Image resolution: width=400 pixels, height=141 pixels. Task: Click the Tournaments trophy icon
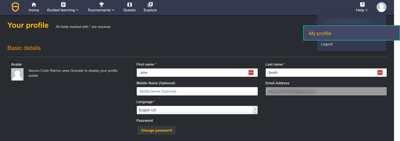[101, 5]
